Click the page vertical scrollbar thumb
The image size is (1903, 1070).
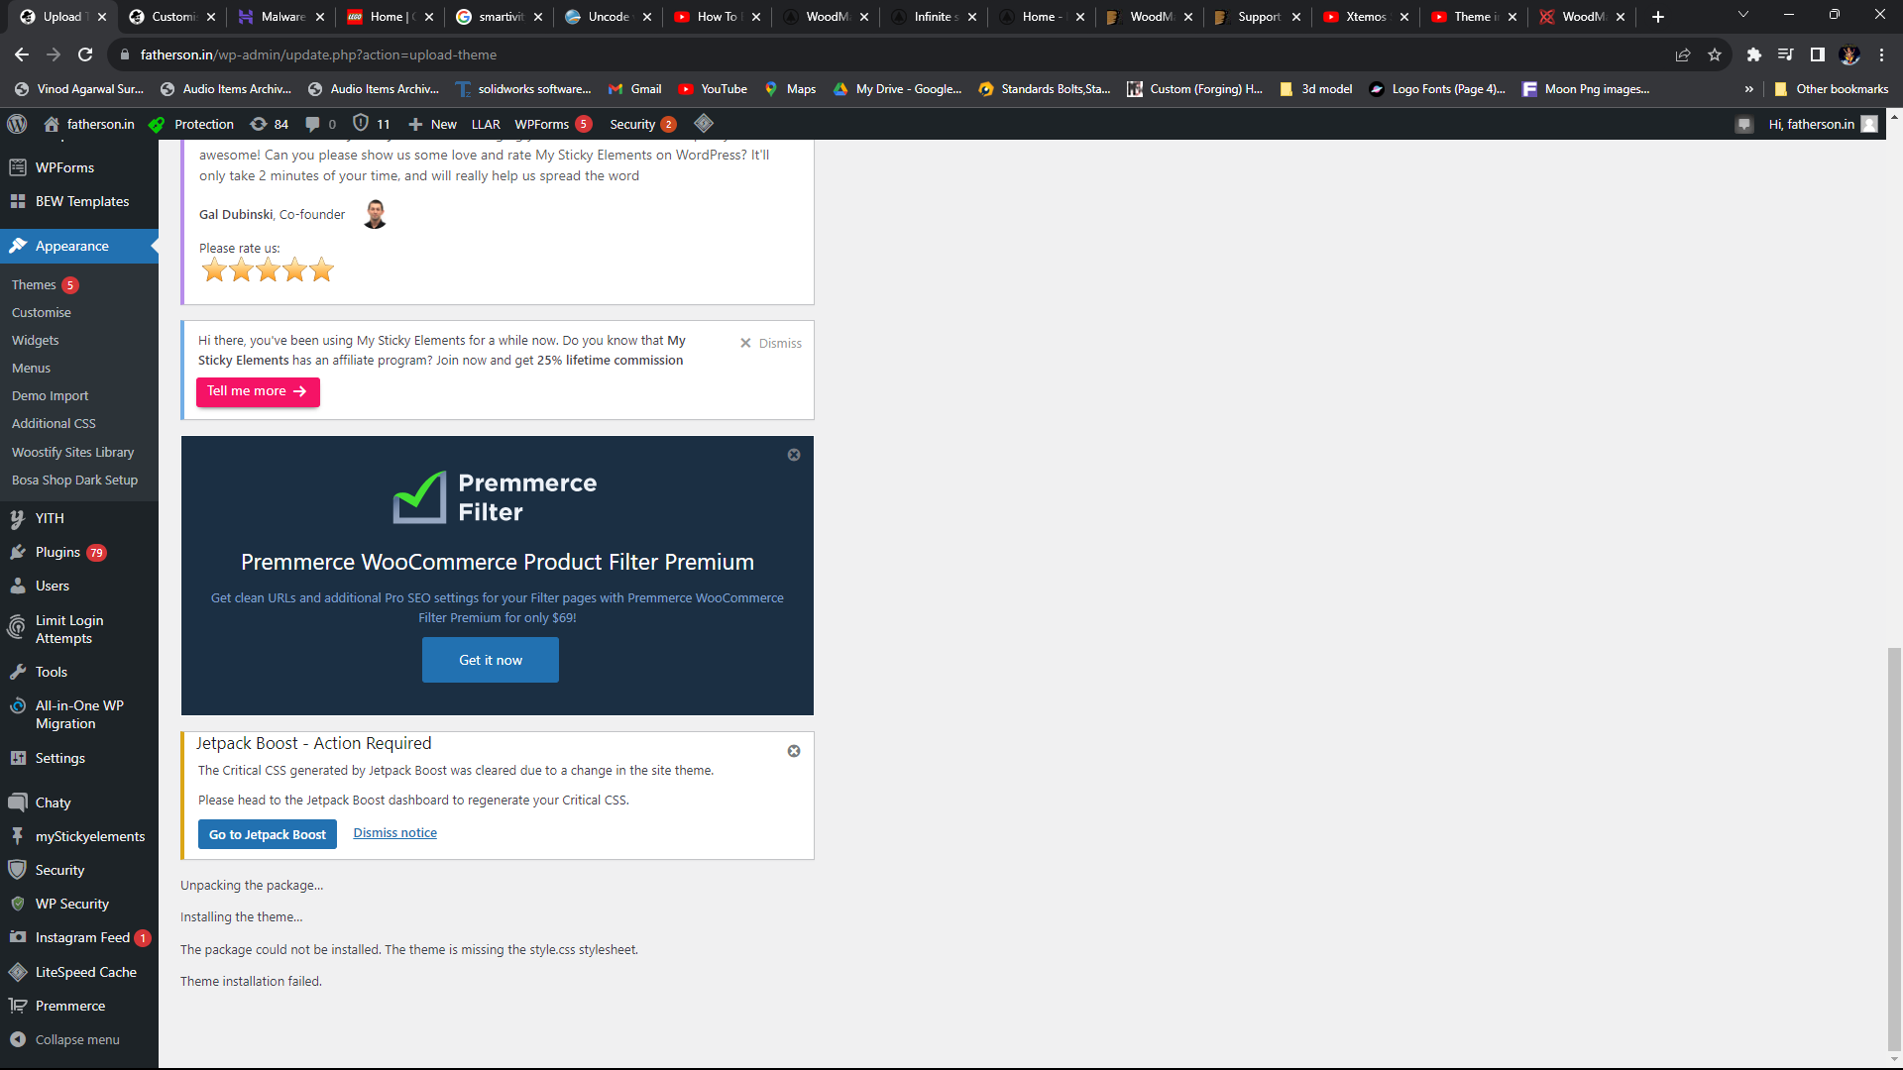point(1894,847)
